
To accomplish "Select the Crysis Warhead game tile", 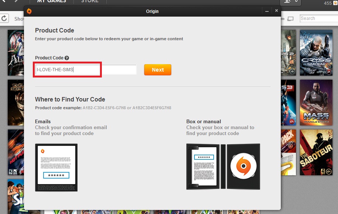I will point(316,53).
